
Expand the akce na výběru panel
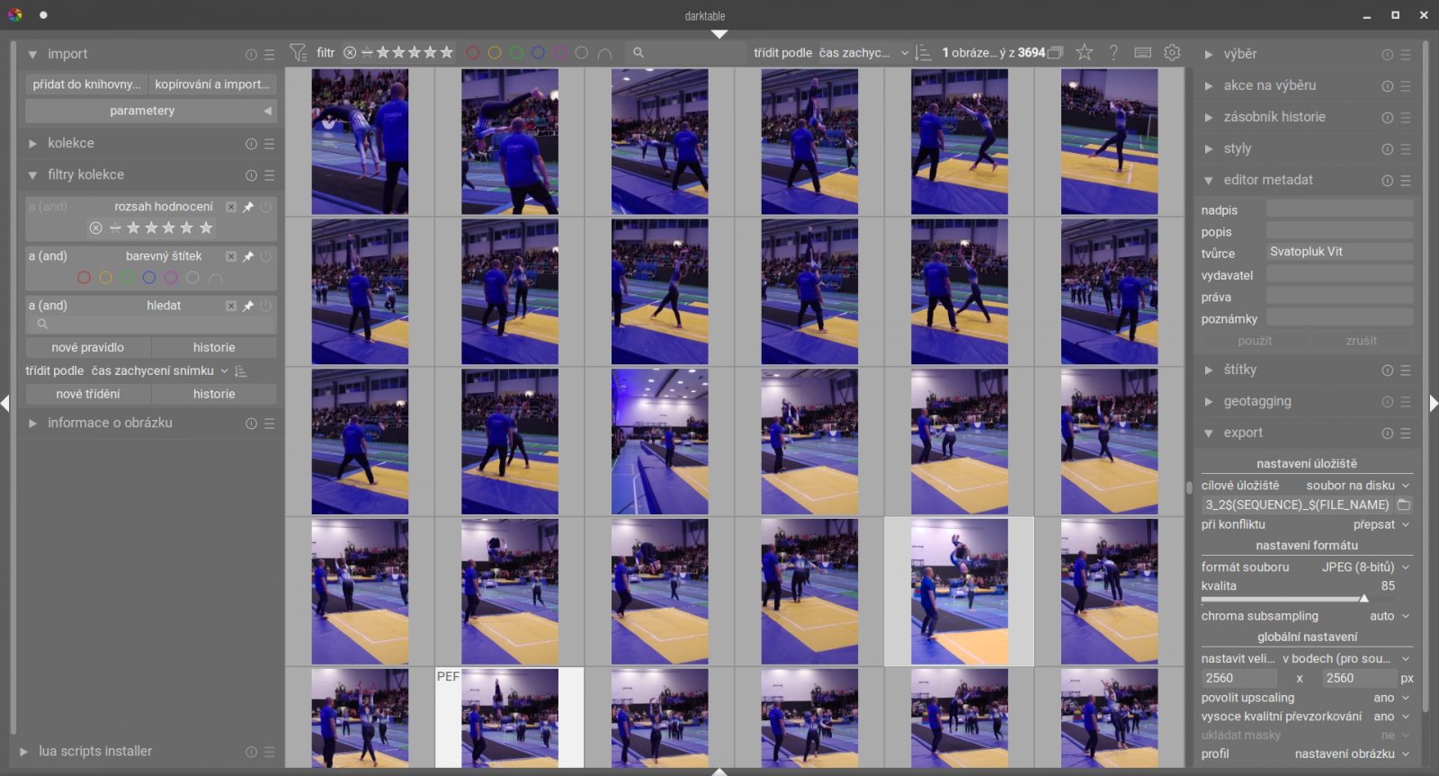click(x=1209, y=86)
